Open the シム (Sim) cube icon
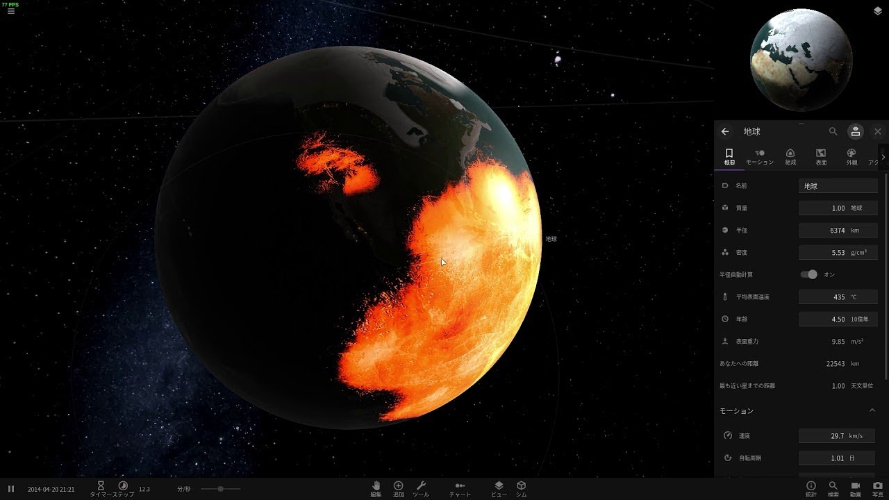The width and height of the screenshot is (889, 500). (x=521, y=487)
